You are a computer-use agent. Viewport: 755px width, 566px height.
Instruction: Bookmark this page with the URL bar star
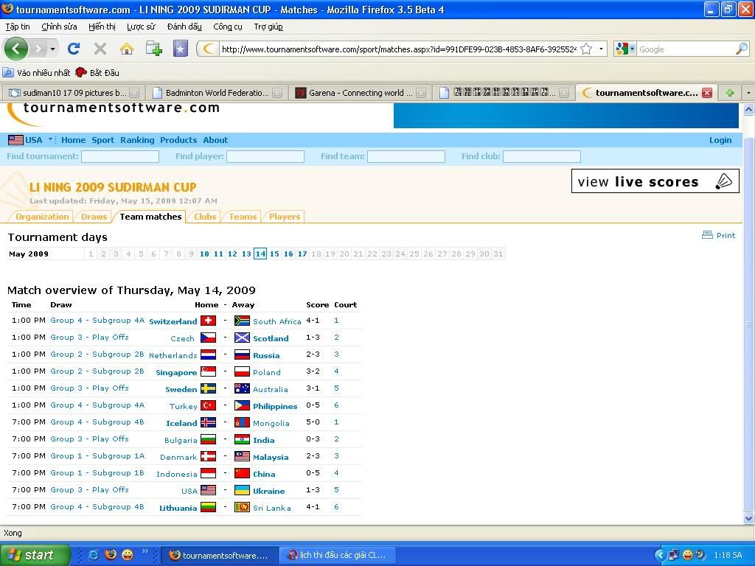586,49
